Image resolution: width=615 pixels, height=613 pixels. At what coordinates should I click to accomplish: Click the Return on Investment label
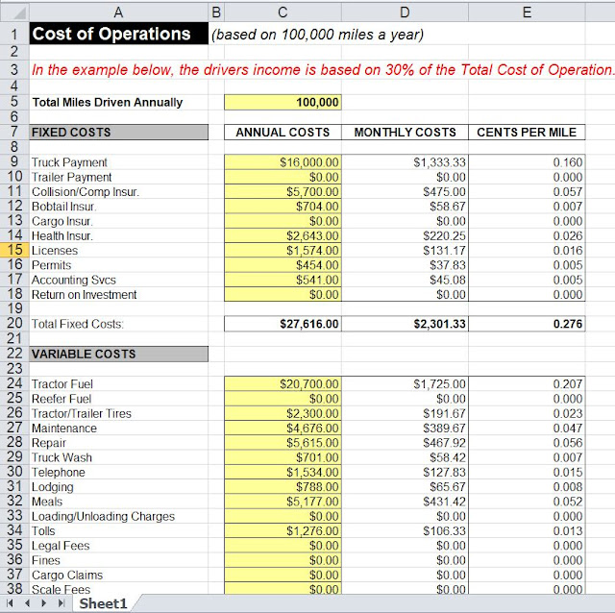point(84,295)
